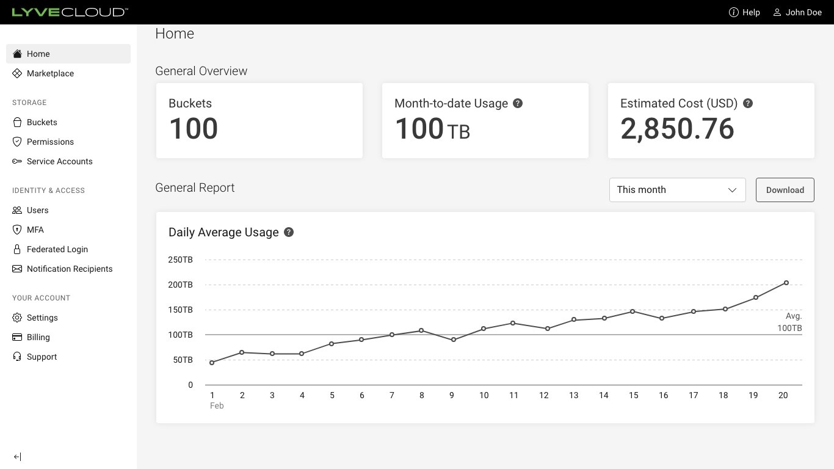Click the Federated Login padlock icon
834x469 pixels.
17,249
